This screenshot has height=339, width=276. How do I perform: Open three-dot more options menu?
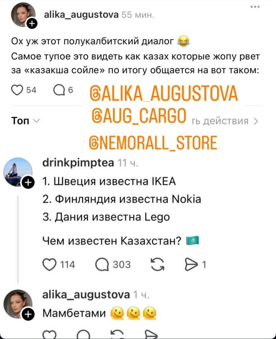(255, 7)
